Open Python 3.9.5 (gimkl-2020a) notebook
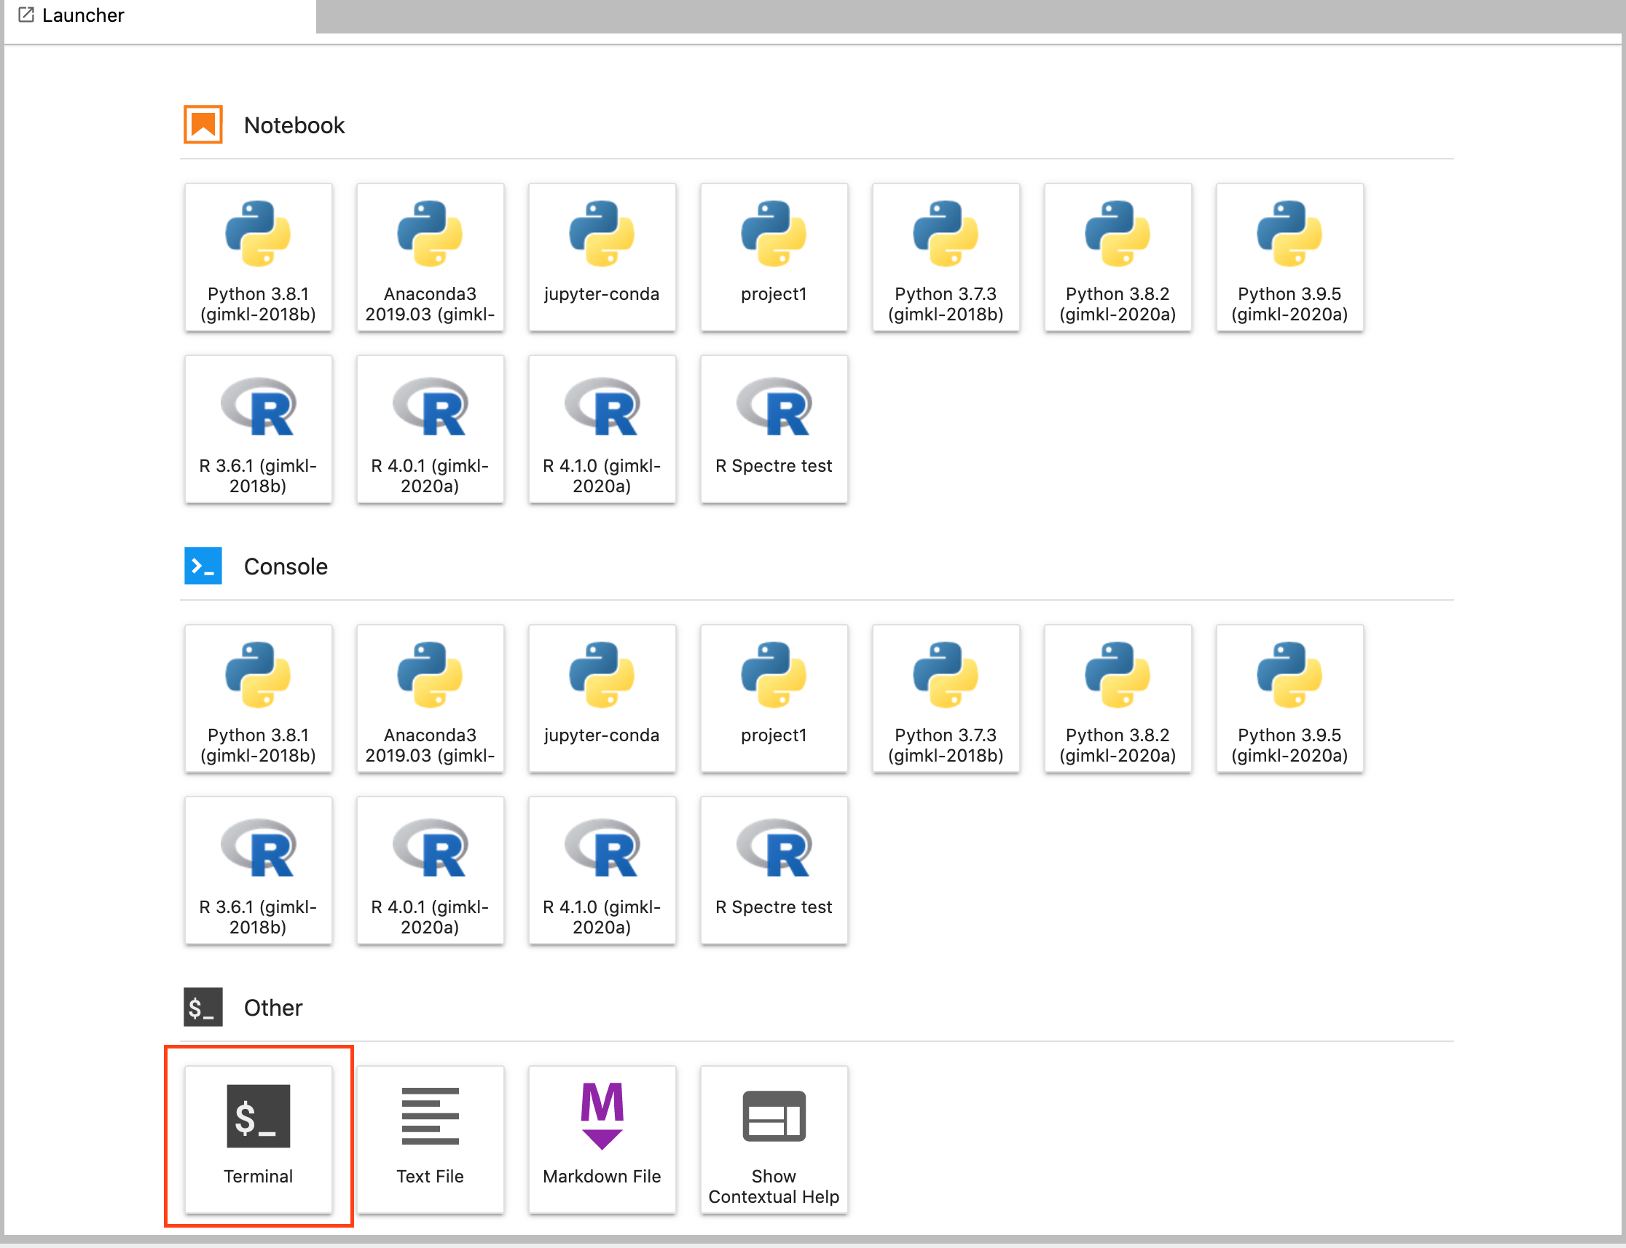The width and height of the screenshot is (1626, 1248). pyautogui.click(x=1289, y=257)
